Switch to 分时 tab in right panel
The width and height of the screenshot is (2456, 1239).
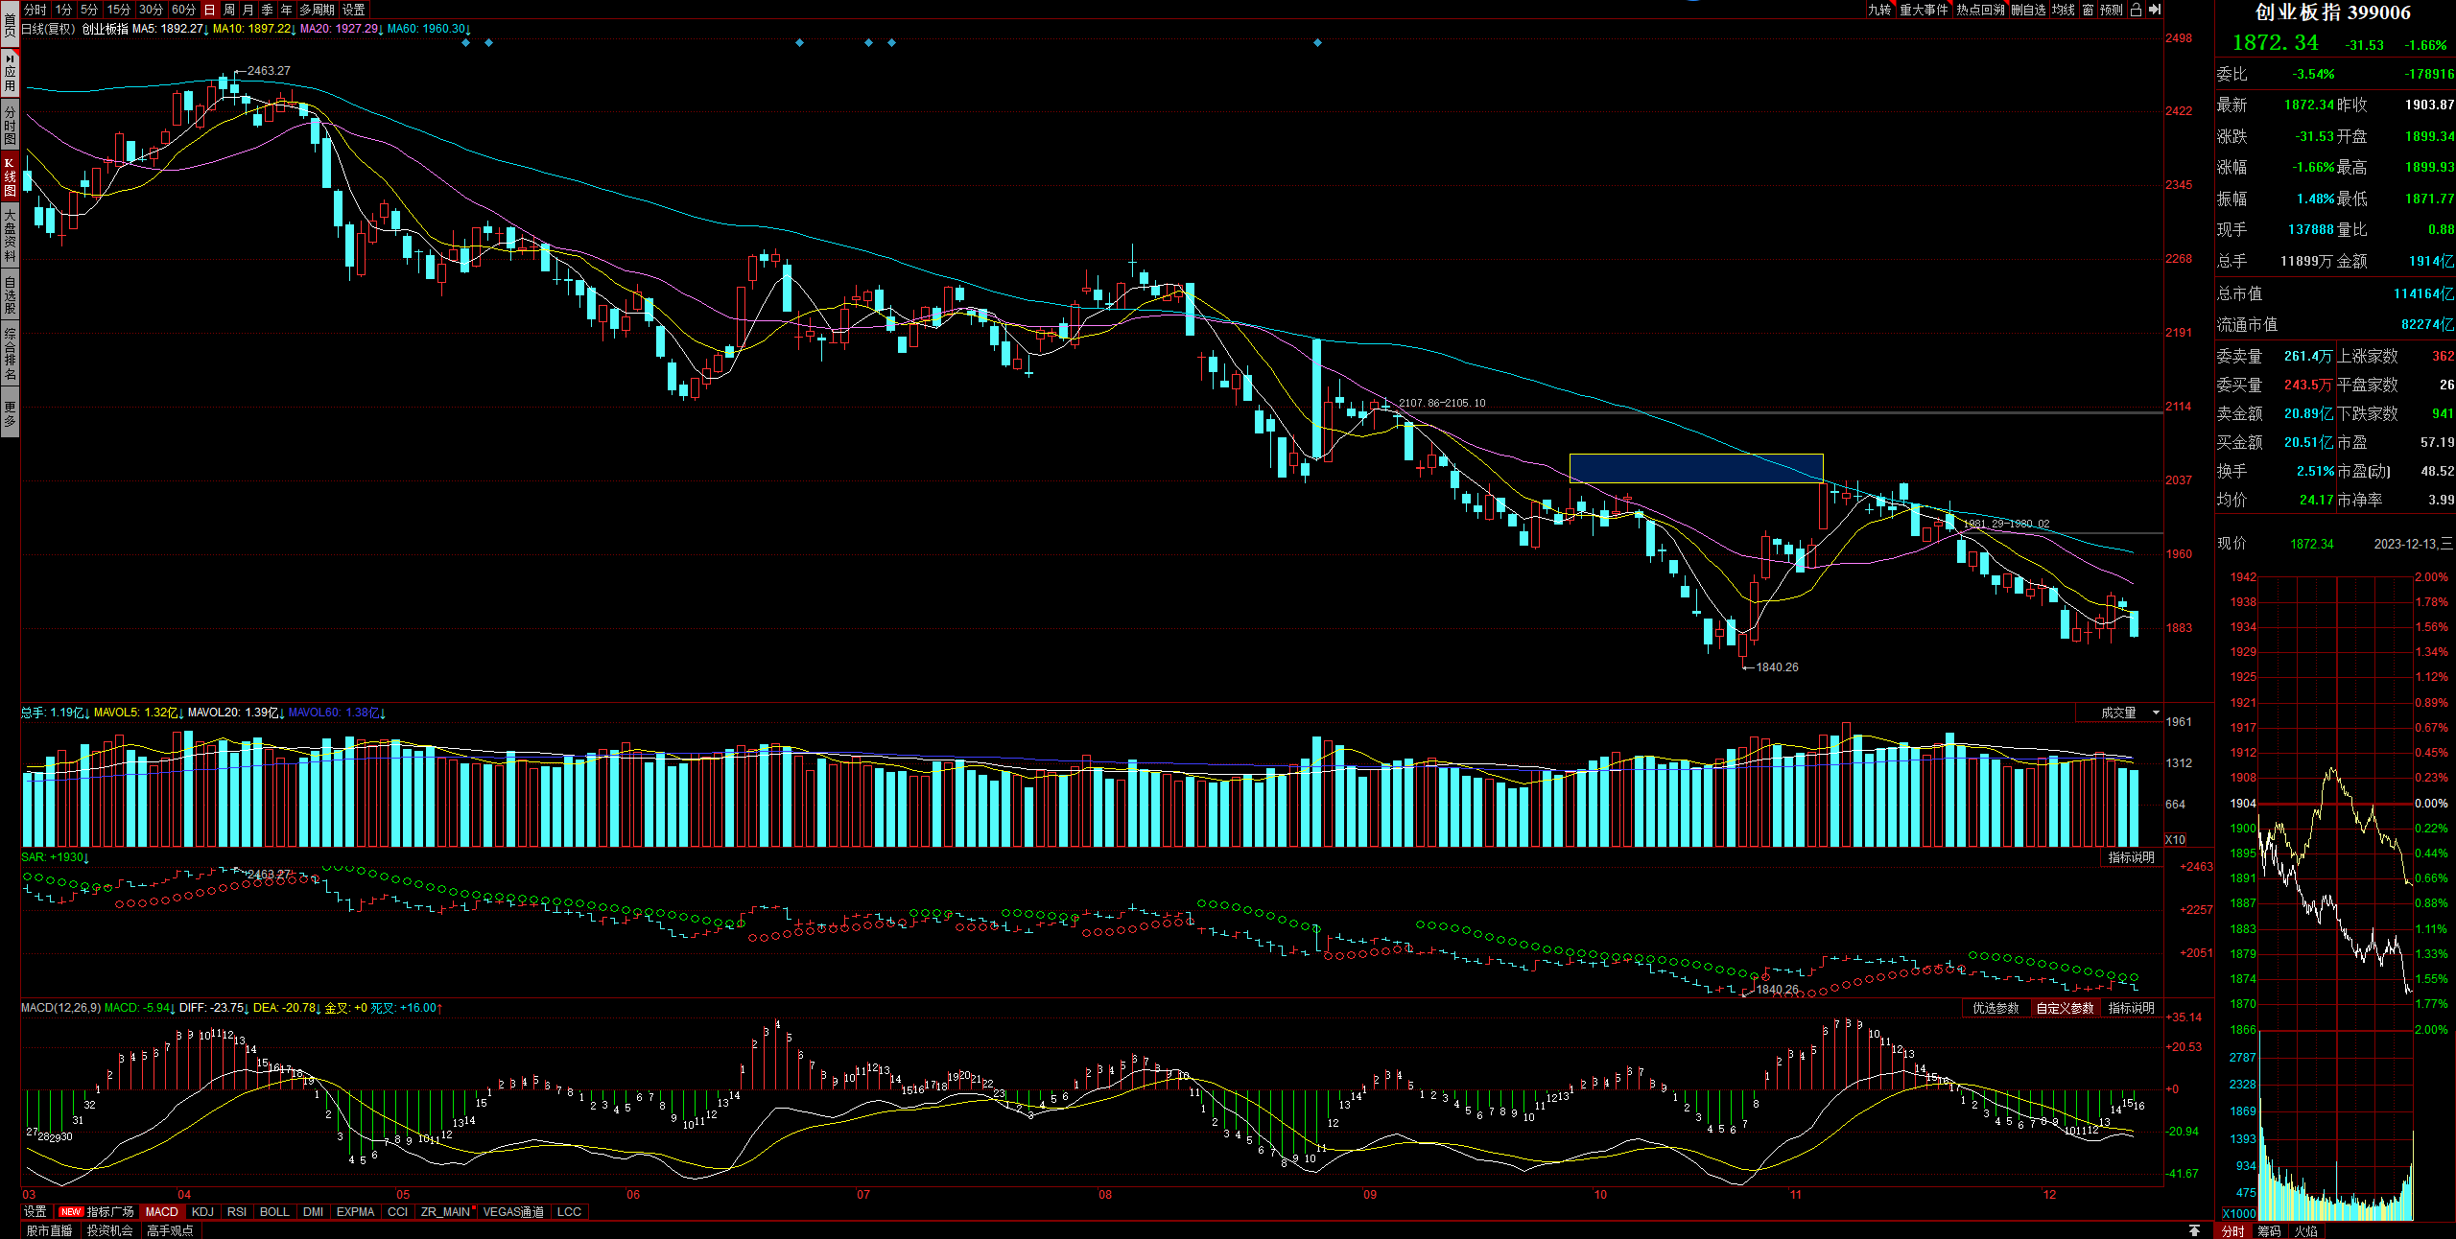click(2233, 1230)
